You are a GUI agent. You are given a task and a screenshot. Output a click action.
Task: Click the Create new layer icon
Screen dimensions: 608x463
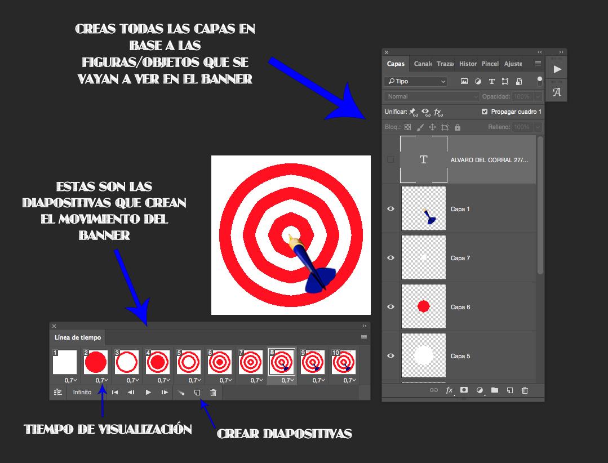click(x=511, y=390)
